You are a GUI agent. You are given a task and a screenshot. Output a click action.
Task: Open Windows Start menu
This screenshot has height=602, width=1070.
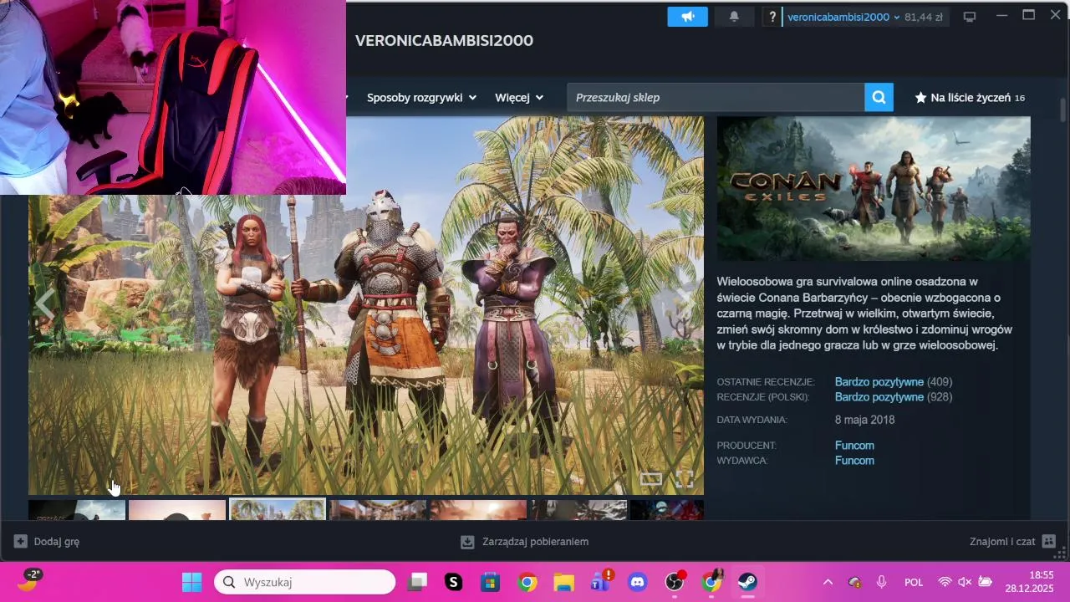point(191,582)
